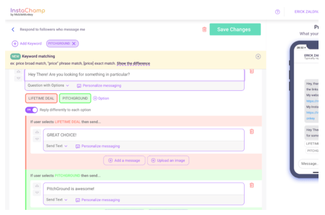Viewport: 325px width, 215px height.
Task: Select the PITCHGROUND green option chip
Action: [75, 98]
